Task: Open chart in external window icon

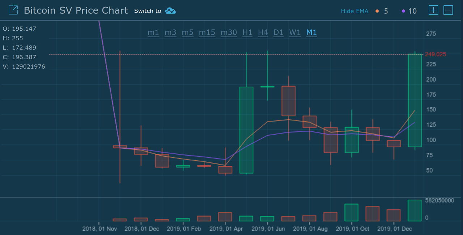Action: (13, 10)
